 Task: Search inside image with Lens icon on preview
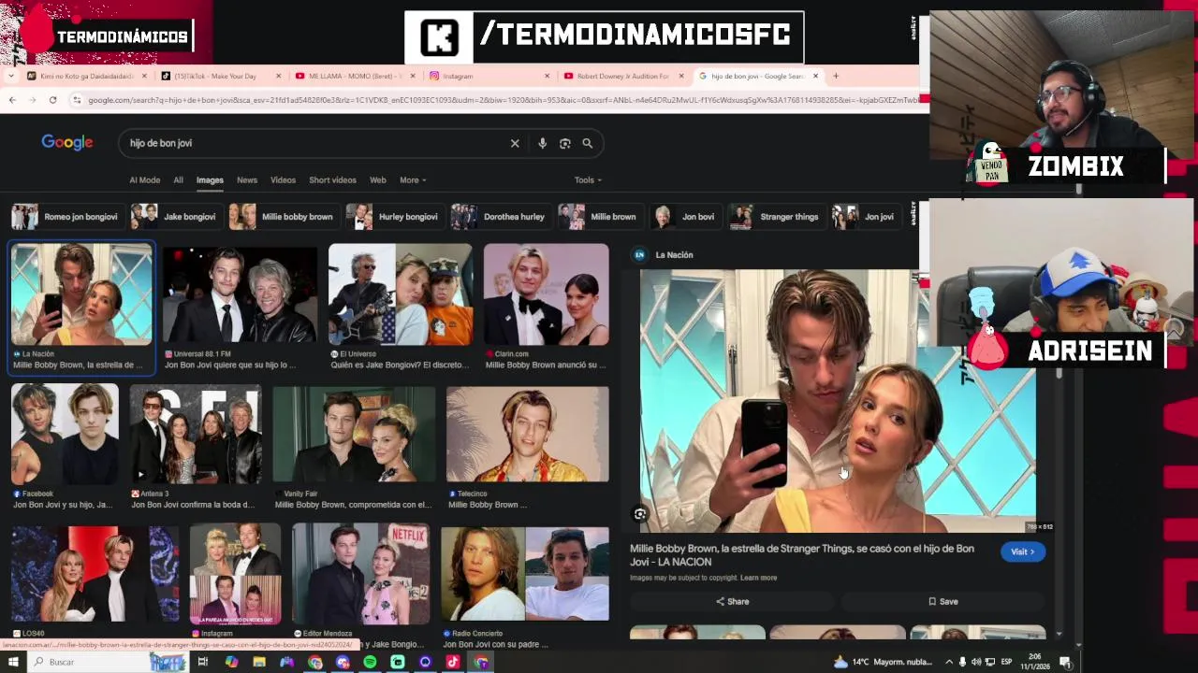640,514
